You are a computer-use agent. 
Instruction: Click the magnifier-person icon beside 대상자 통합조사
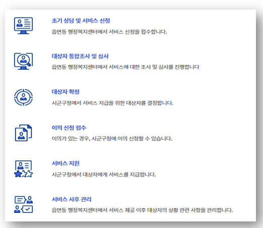pyautogui.click(x=23, y=61)
